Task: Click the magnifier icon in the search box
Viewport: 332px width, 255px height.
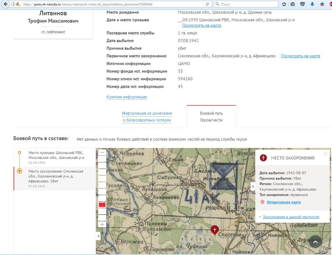Action: (x=217, y=4)
